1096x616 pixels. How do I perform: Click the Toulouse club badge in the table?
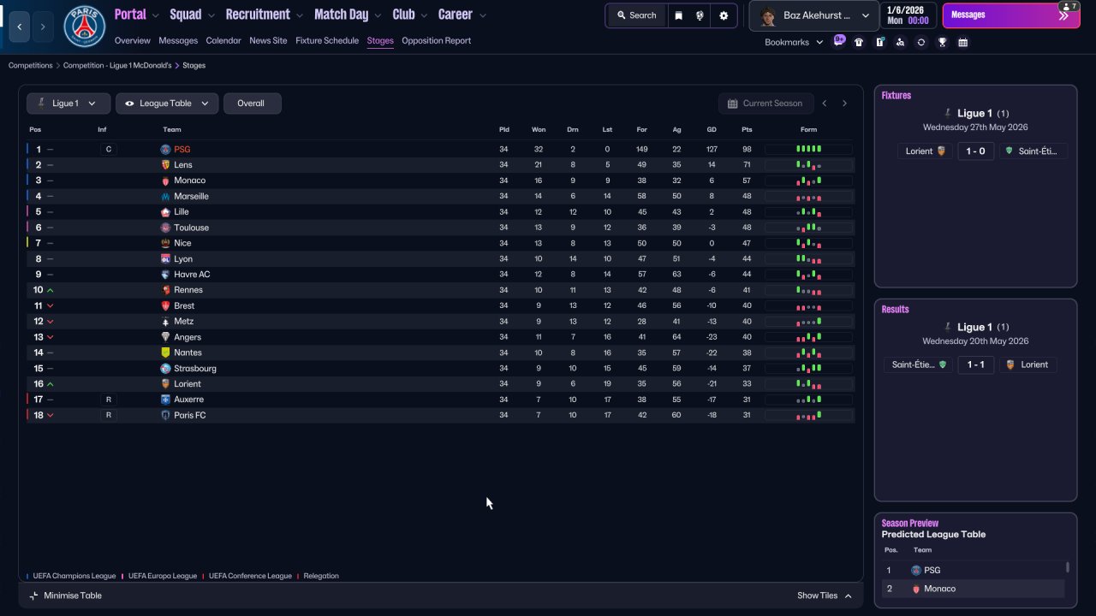pyautogui.click(x=165, y=228)
